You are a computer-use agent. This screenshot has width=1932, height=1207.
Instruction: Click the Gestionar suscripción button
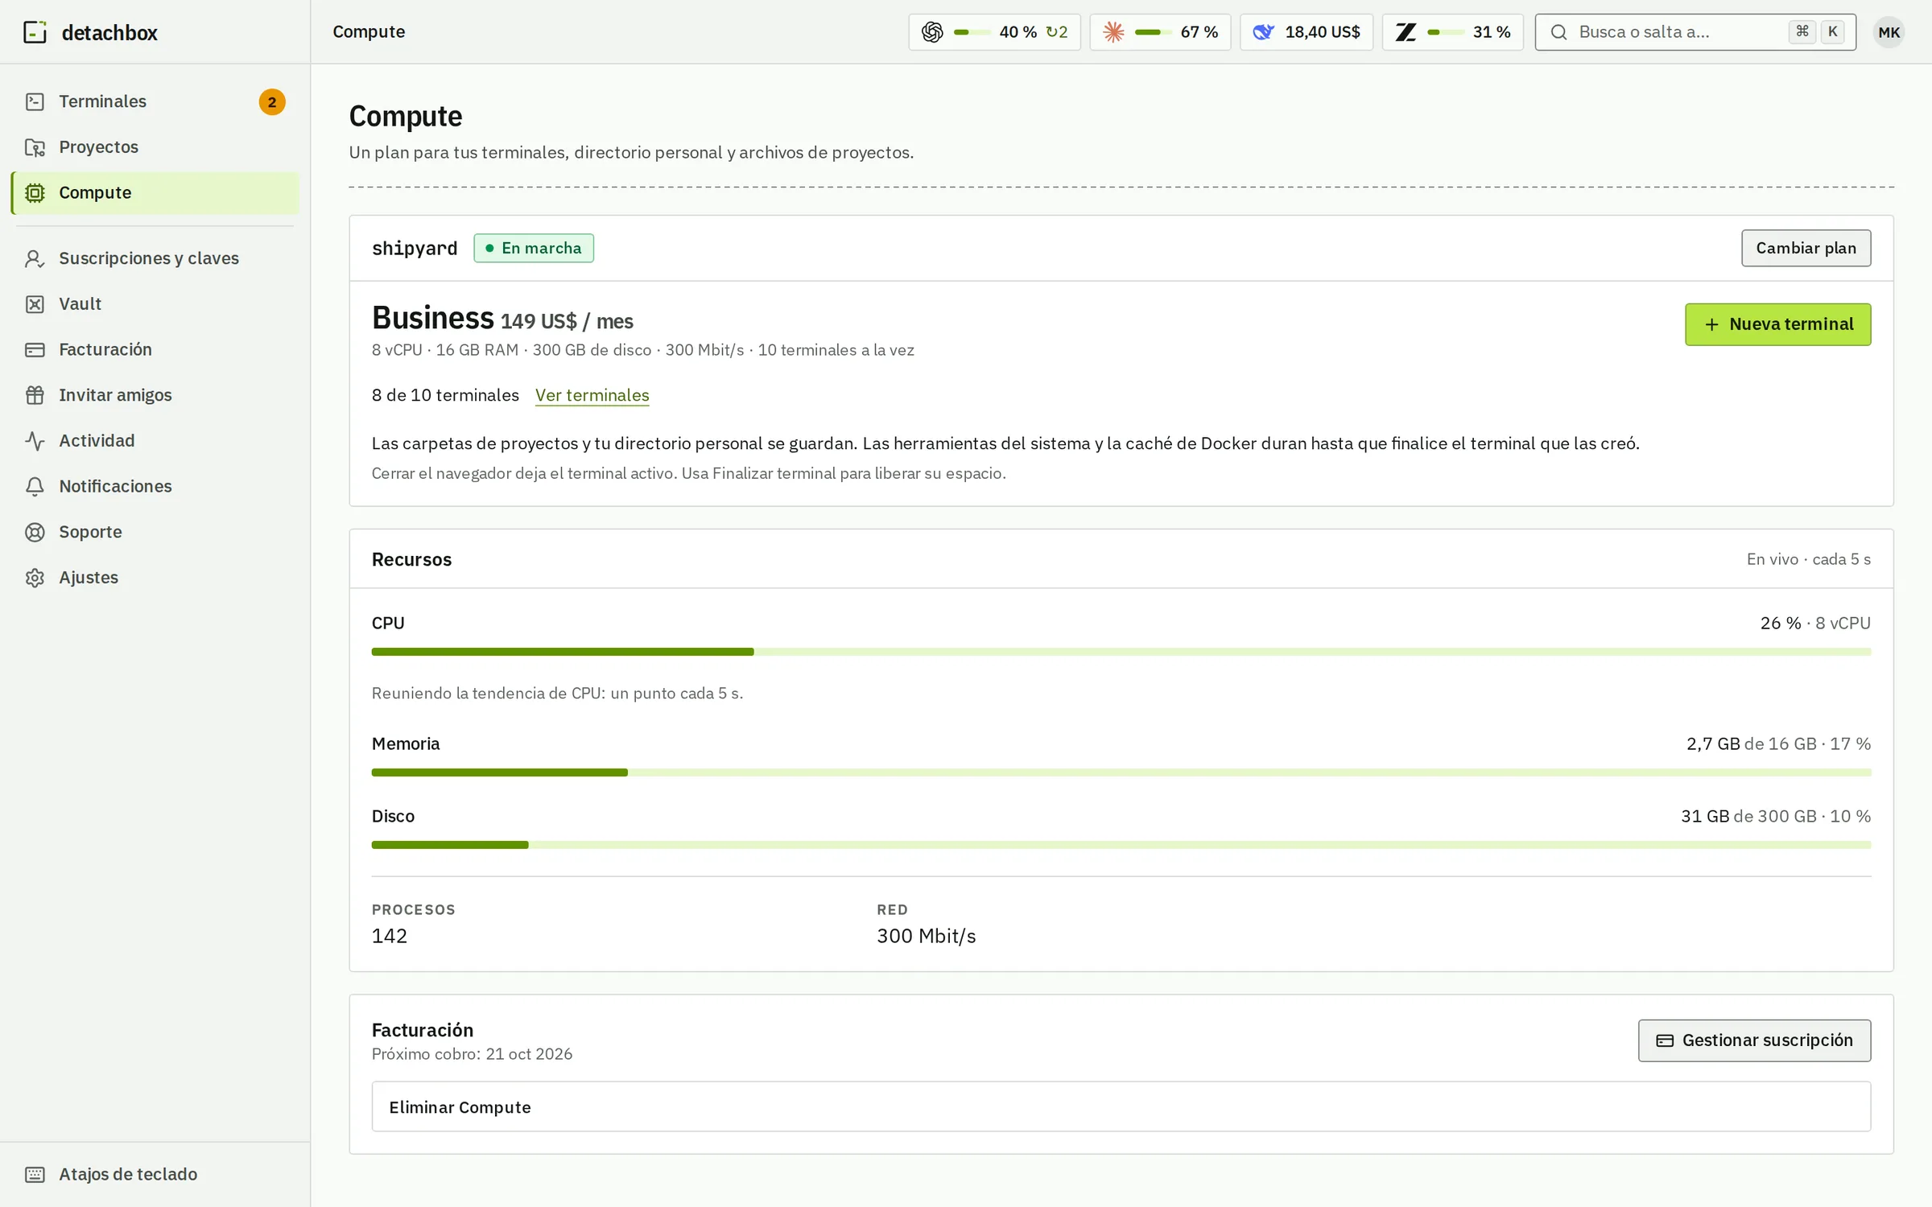1754,1040
